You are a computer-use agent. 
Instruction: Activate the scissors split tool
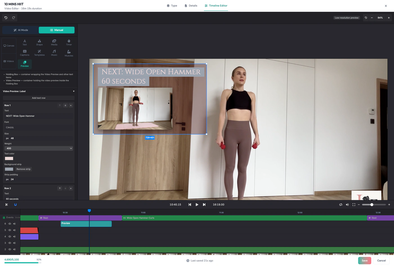7,205
